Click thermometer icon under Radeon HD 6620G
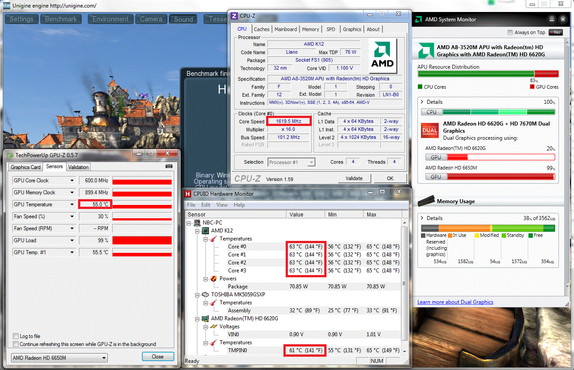Viewport: 574px width, 370px height. tap(214, 342)
